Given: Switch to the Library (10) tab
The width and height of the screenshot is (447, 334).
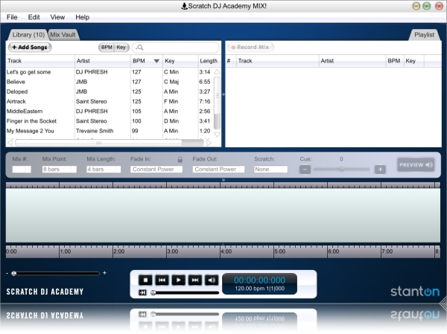Looking at the screenshot, I should click(x=28, y=35).
